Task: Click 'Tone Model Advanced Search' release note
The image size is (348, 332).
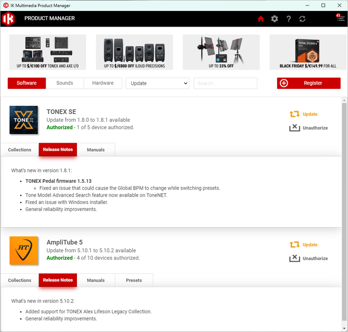Action: (x=96, y=195)
